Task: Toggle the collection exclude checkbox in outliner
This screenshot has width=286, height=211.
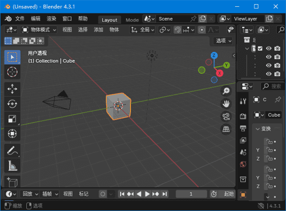Action: pos(260,49)
